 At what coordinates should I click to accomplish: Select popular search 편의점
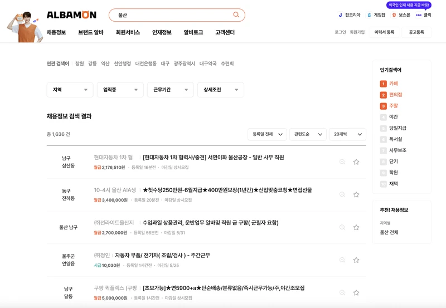[396, 95]
